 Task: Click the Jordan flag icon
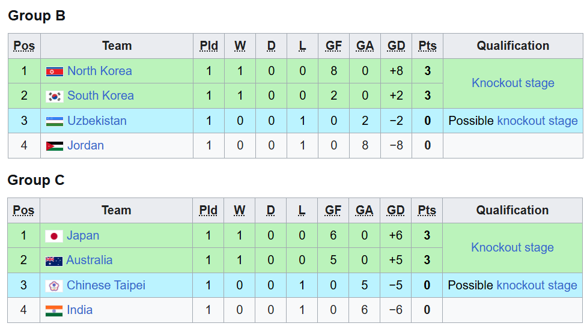[x=54, y=146]
